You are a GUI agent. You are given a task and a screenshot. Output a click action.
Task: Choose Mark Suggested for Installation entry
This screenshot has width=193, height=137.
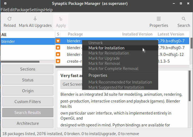(x=120, y=87)
